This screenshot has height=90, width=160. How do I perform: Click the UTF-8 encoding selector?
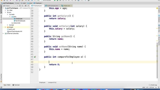[151, 87]
